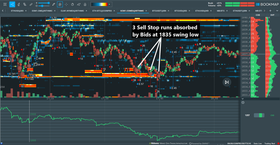Close the MB:BTC tab
Viewport: 280px width, 145px height.
click(227, 11)
